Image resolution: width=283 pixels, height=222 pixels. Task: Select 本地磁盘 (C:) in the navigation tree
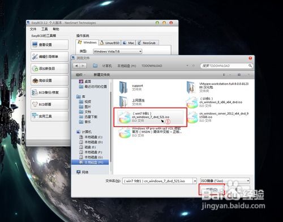coord(91,137)
